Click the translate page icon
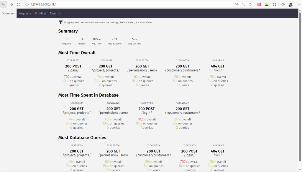The height and width of the screenshot is (172, 302). (237, 4)
